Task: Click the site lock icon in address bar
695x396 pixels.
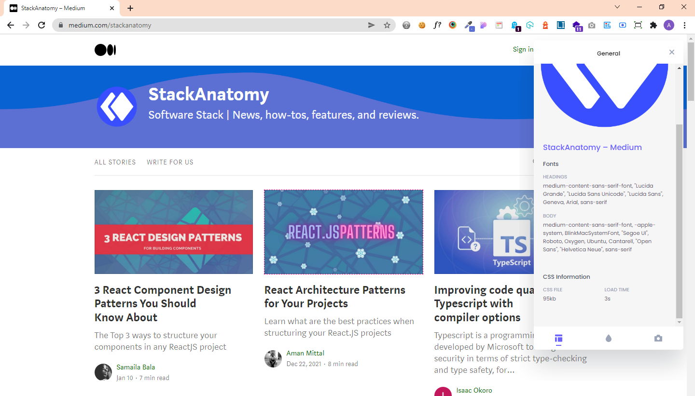Action: click(60, 25)
